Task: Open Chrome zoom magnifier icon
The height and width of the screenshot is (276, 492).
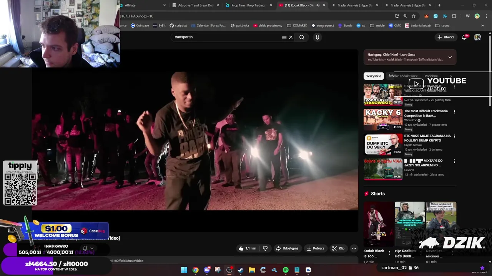Action: coord(405,16)
